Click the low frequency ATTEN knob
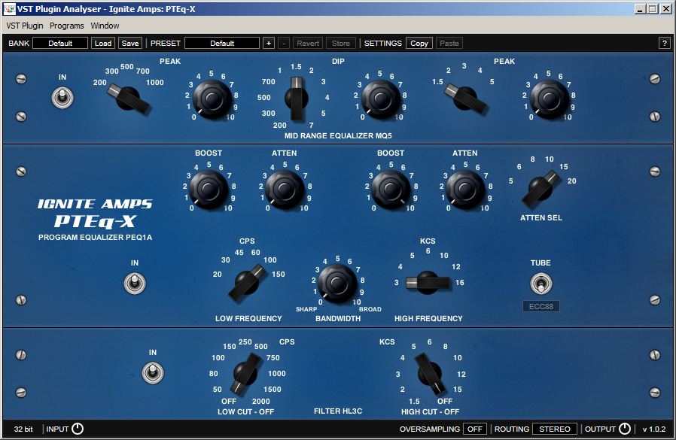The height and width of the screenshot is (440, 676). [x=285, y=190]
